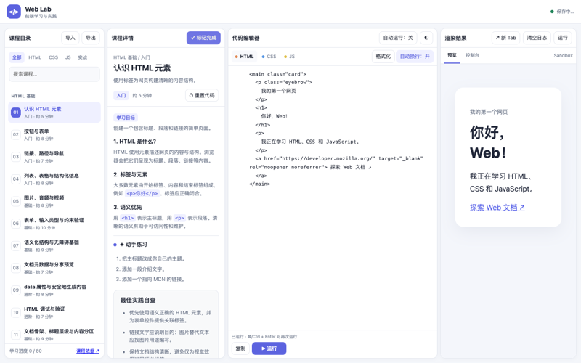The height and width of the screenshot is (363, 581).
Task: Switch to CSS editor tab
Action: pyautogui.click(x=269, y=57)
